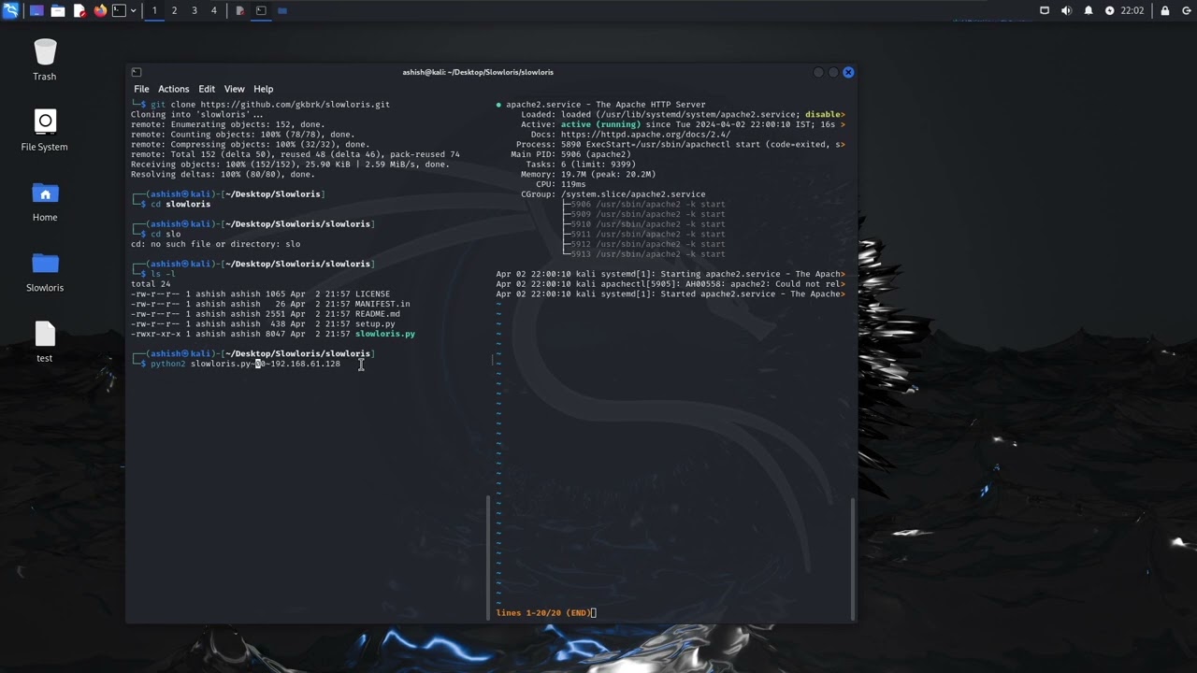Lock the screen with the padlock icon

tap(1164, 10)
